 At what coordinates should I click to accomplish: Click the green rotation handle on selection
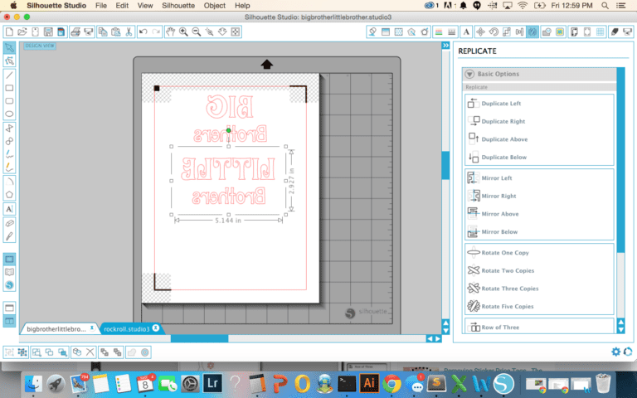point(229,130)
